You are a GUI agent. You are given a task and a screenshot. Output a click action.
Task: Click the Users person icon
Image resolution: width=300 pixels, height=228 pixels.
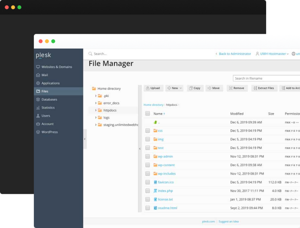pyautogui.click(x=38, y=116)
